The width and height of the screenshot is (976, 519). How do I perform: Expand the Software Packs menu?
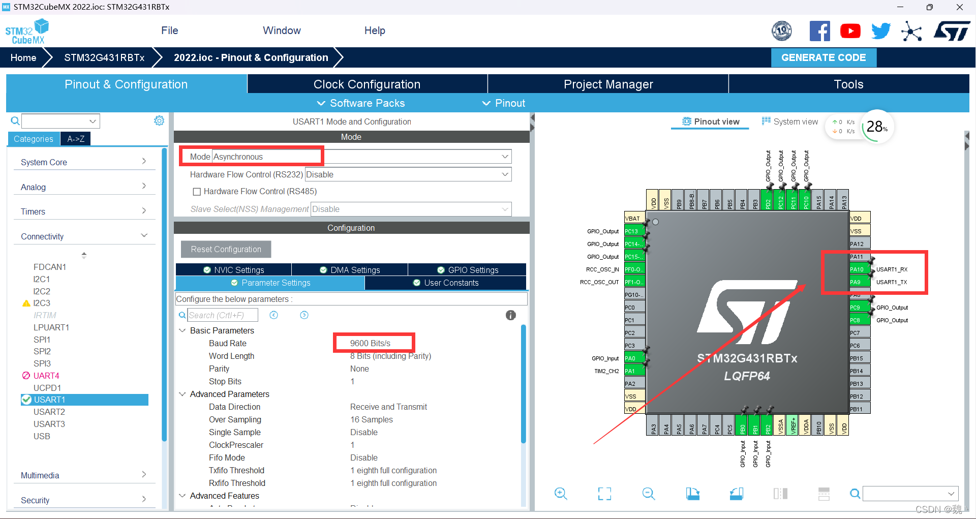click(361, 103)
